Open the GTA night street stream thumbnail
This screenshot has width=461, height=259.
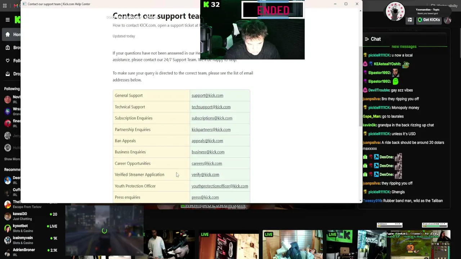pos(104,230)
